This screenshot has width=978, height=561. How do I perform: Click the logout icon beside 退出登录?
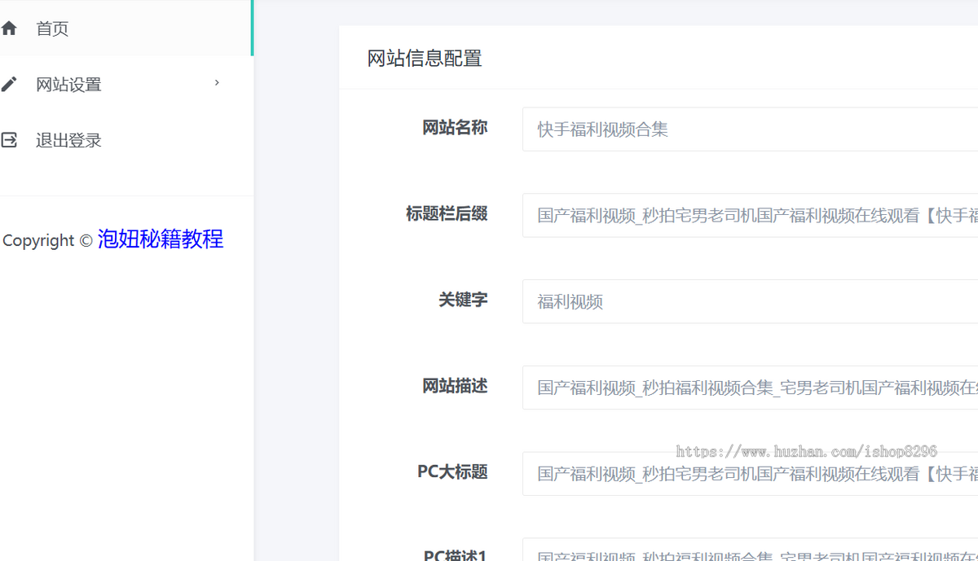pos(8,140)
